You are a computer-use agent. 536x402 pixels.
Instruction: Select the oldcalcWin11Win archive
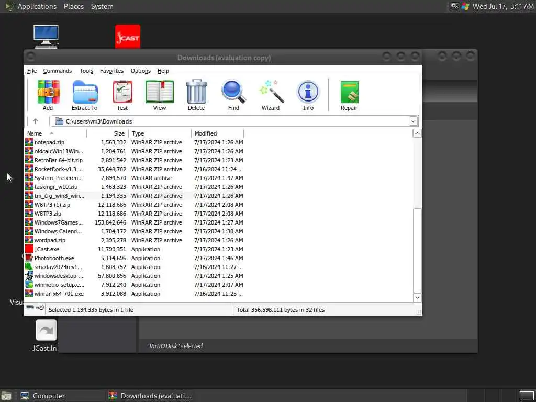pos(59,151)
